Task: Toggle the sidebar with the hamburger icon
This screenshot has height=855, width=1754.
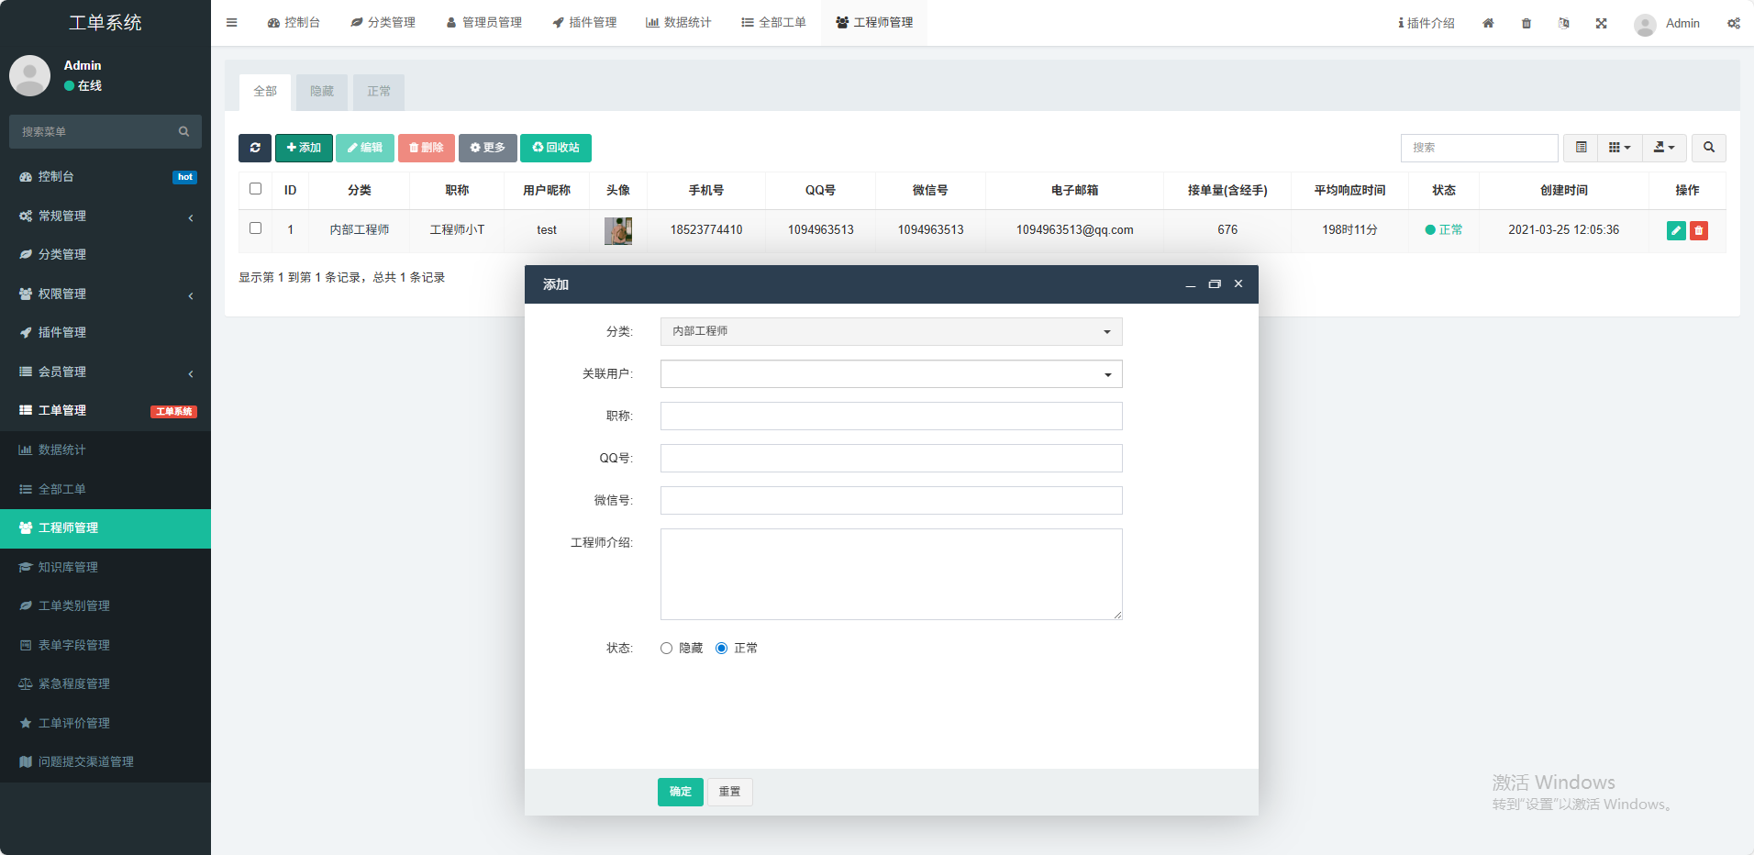Action: pos(232,23)
